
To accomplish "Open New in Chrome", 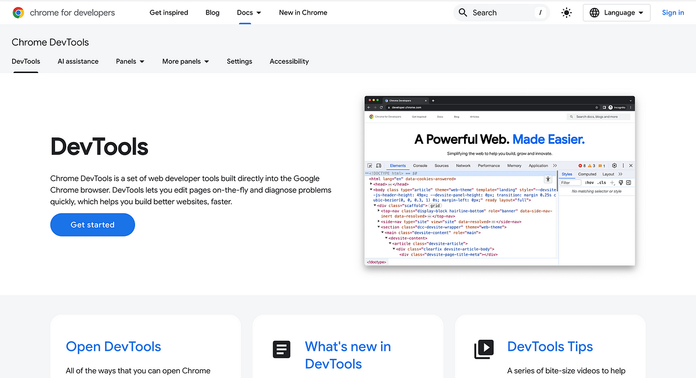I will tap(303, 12).
